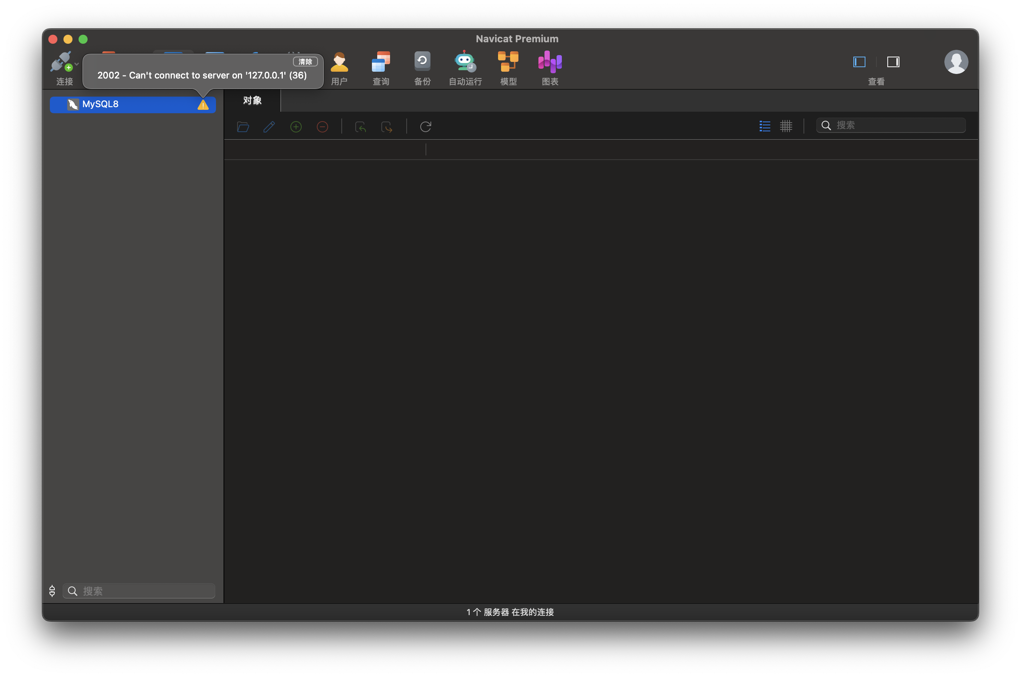Screen dimensions: 1021x677
Task: Click the error message text 2002
Action: click(202, 75)
